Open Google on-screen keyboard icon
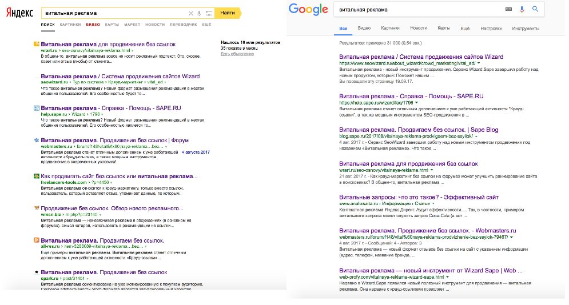The height and width of the screenshot is (305, 569). coord(509,9)
